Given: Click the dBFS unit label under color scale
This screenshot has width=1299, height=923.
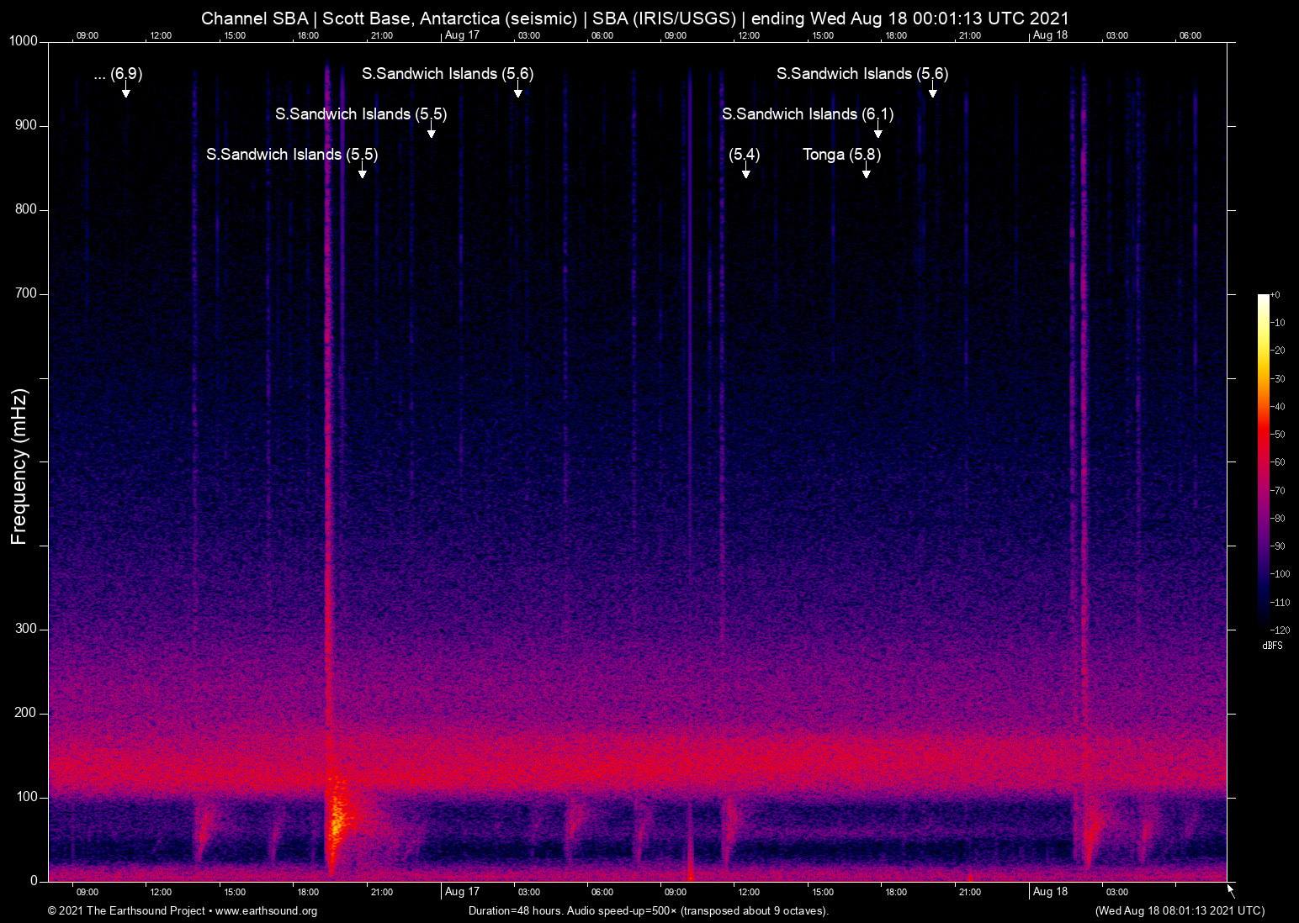Looking at the screenshot, I should (1272, 646).
